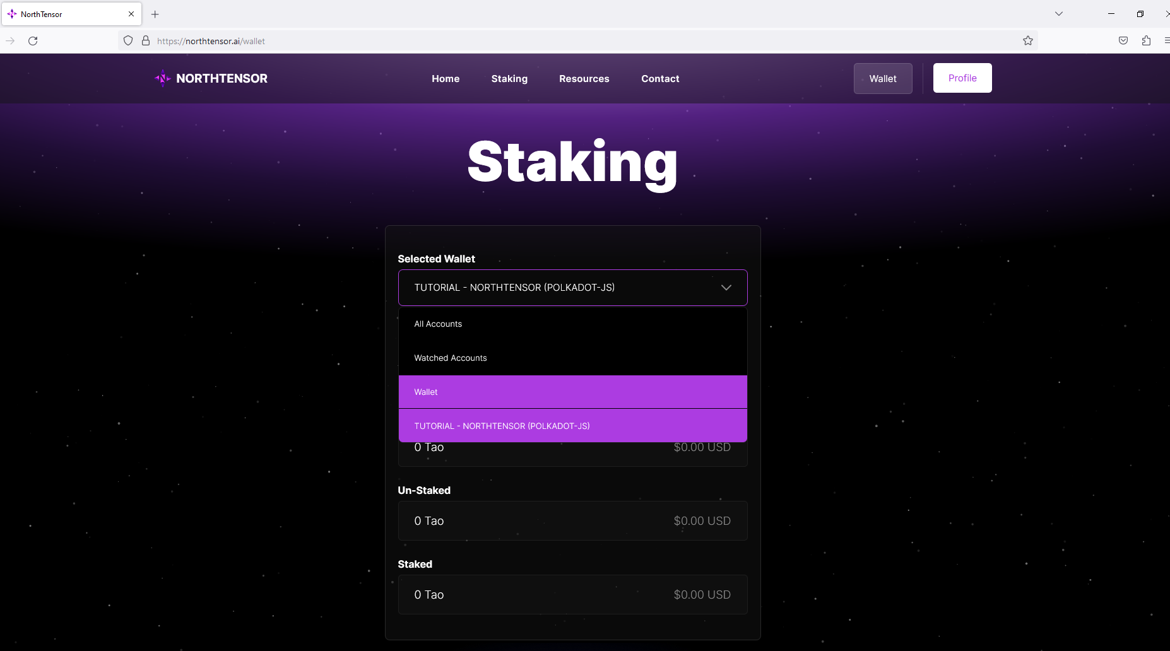The image size is (1170, 651).
Task: Click the Un-Staked label
Action: [x=424, y=490]
